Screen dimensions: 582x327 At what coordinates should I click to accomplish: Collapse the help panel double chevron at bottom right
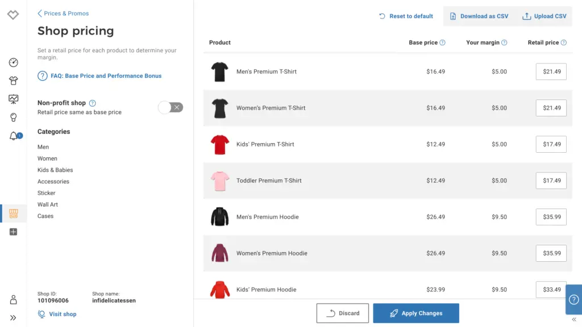pyautogui.click(x=573, y=320)
